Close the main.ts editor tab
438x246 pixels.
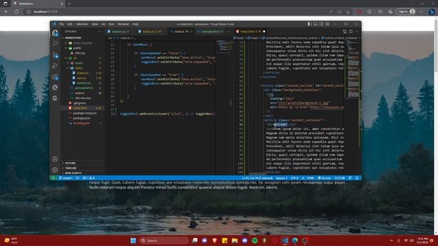(192, 31)
